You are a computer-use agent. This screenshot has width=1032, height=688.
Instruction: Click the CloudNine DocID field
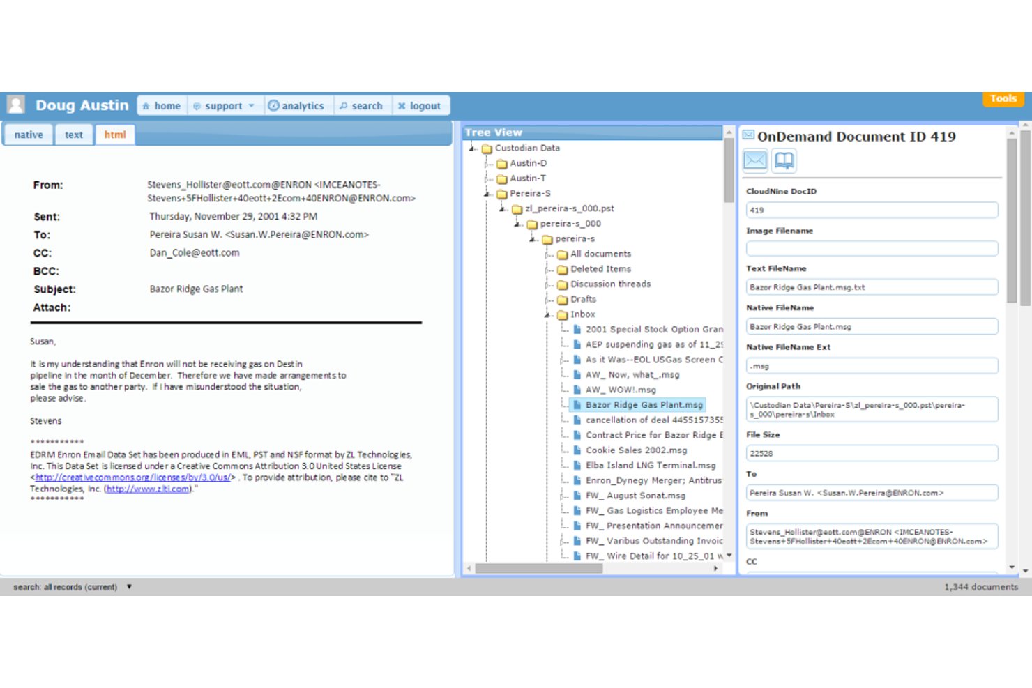(872, 210)
